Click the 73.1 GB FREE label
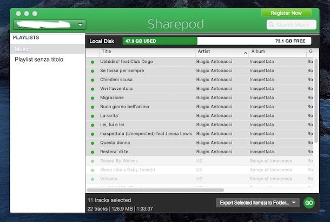 click(290, 41)
